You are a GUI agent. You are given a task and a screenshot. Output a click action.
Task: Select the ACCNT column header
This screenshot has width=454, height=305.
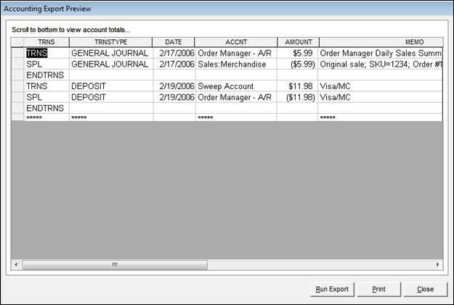tap(236, 42)
